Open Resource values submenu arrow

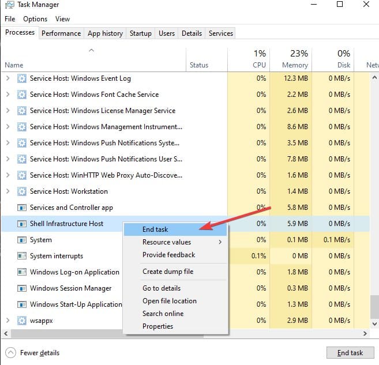tap(220, 242)
